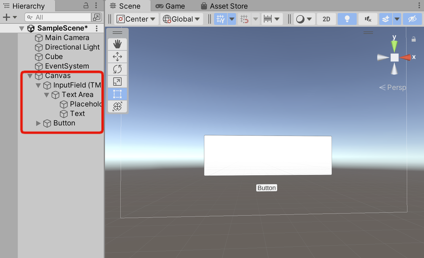Open the Global orientation dropdown
Viewport: 424px width, 258px height.
pos(181,19)
